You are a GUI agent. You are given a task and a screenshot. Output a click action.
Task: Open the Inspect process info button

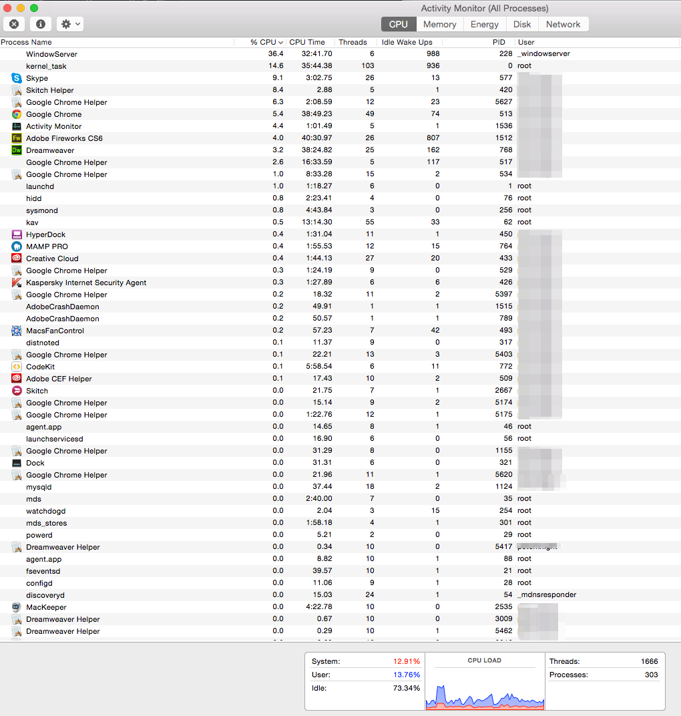click(x=41, y=24)
